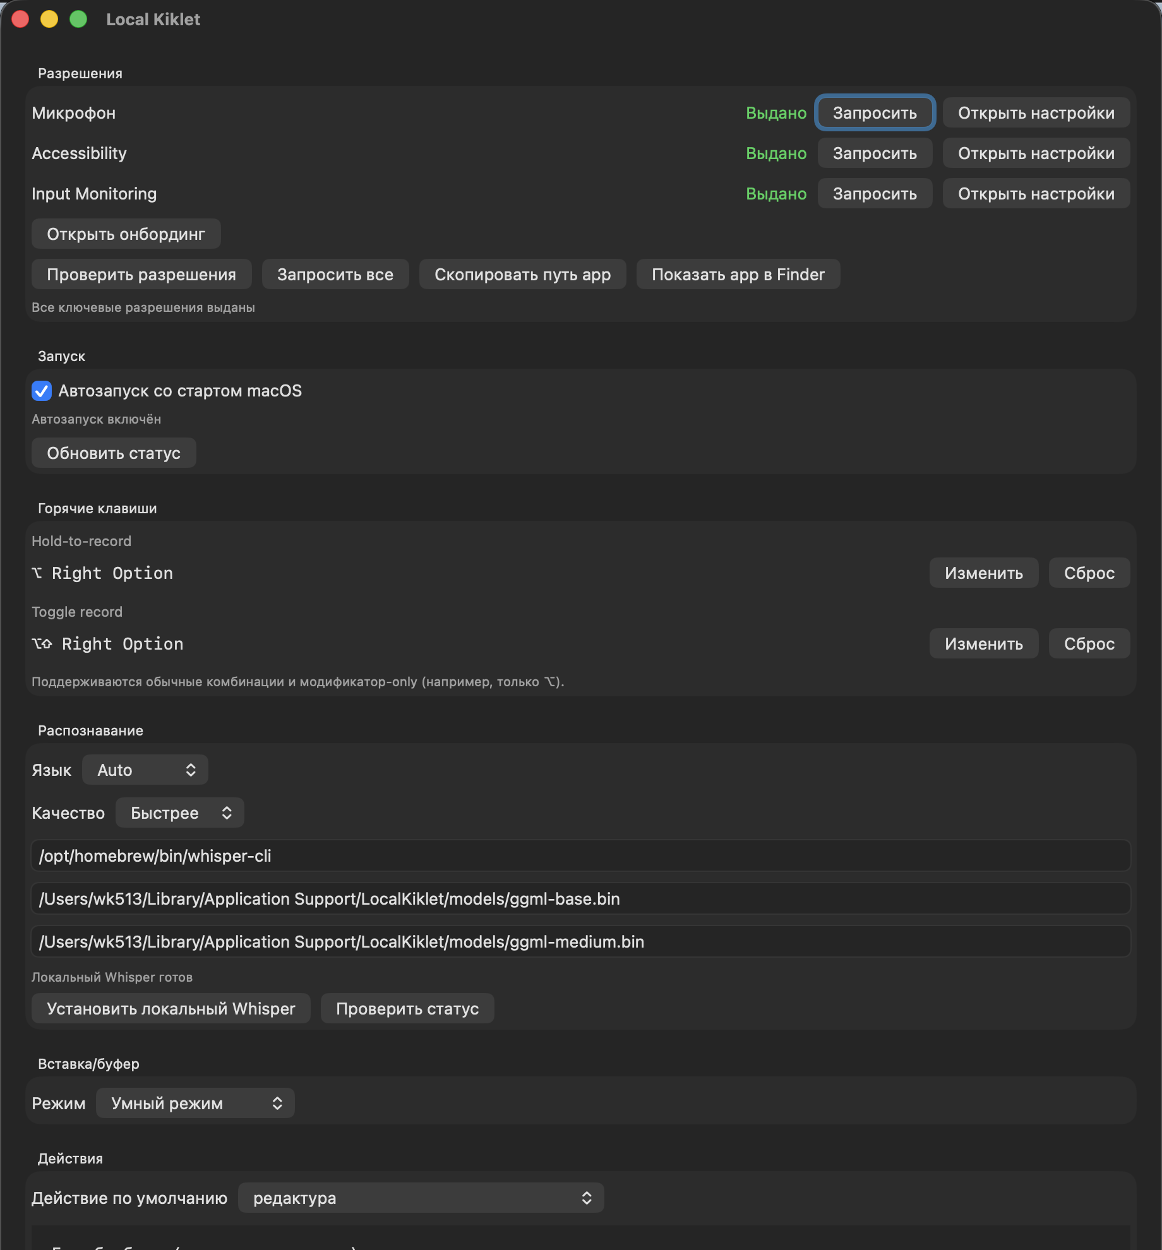Открыть настройки для Accessibility
The image size is (1162, 1250).
pyautogui.click(x=1036, y=153)
